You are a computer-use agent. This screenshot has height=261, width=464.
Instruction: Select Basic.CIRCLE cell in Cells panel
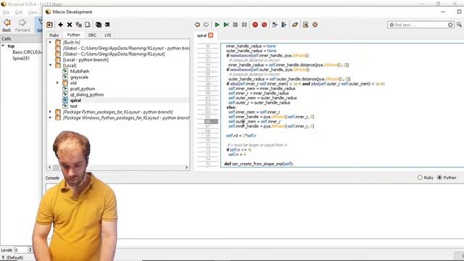pos(28,52)
